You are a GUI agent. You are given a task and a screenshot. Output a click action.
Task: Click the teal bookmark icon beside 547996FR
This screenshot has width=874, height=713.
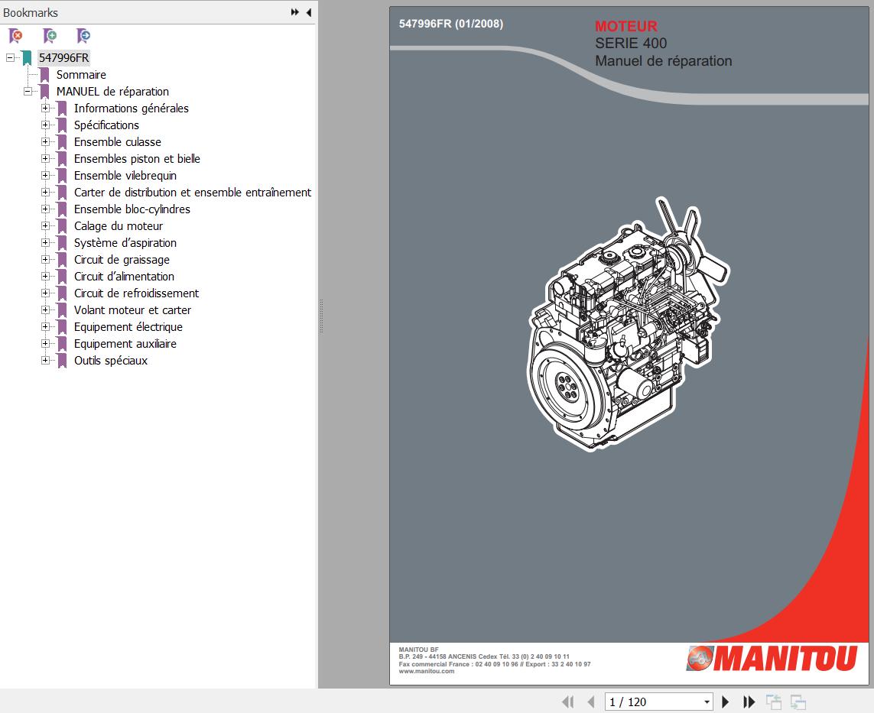27,58
